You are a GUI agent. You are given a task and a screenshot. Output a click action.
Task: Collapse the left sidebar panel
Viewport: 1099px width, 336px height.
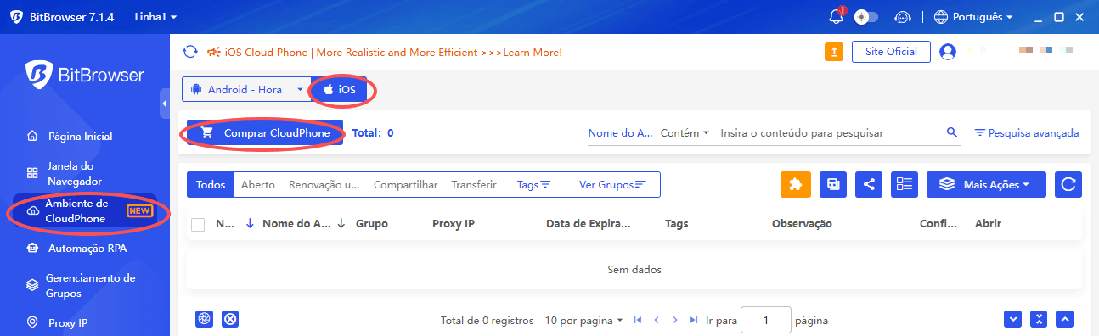pyautogui.click(x=165, y=104)
